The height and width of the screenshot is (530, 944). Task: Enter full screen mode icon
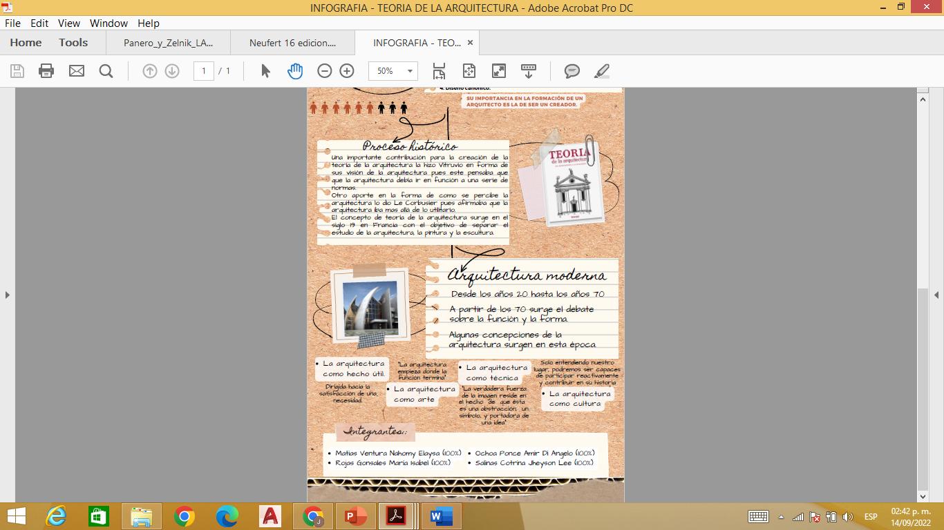coord(499,70)
